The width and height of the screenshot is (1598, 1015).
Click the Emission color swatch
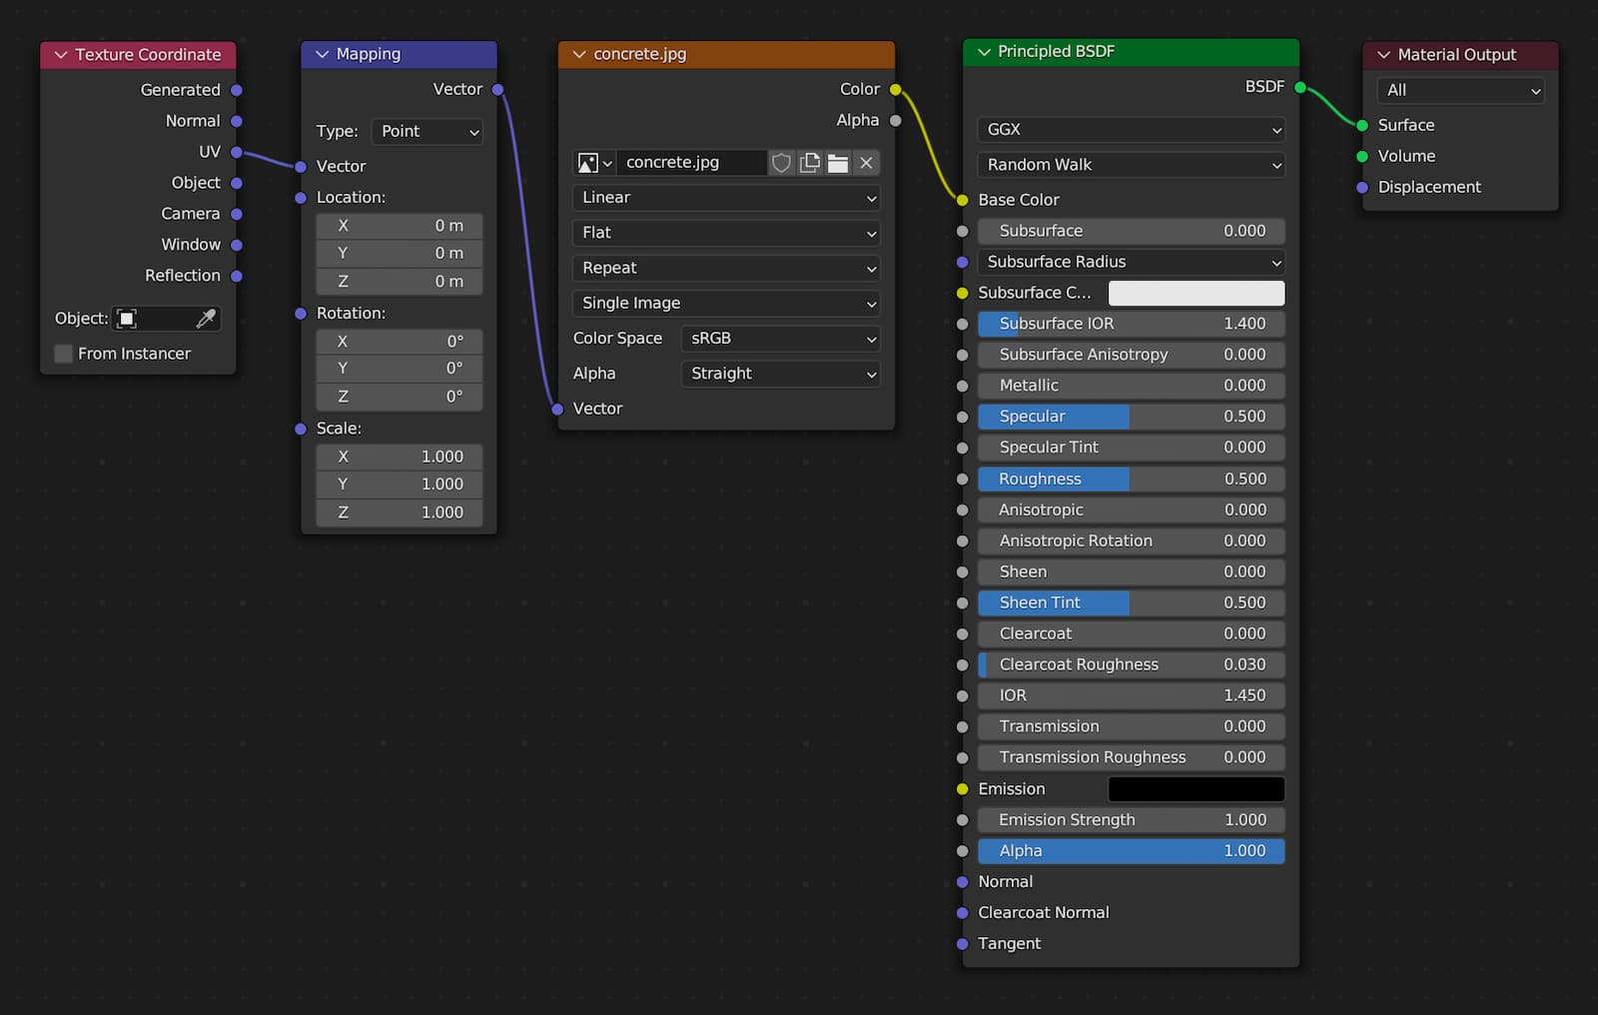point(1196,789)
